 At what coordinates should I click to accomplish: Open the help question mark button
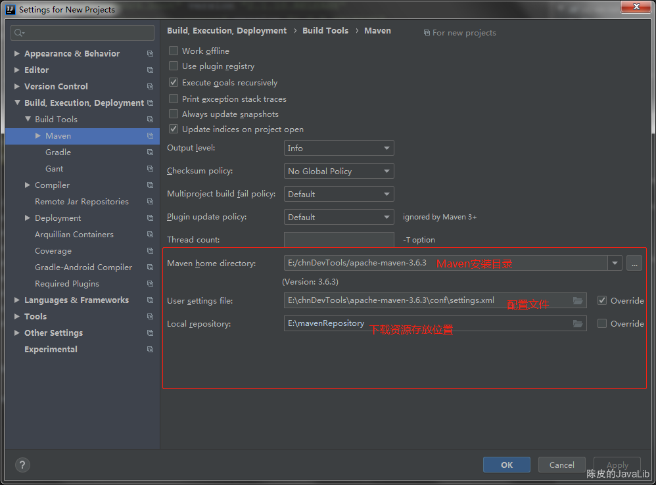(x=22, y=465)
